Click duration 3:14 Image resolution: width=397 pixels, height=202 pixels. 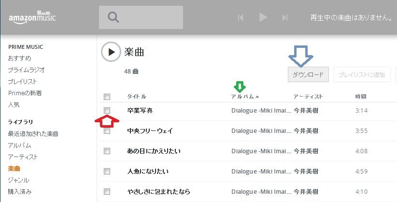361,111
